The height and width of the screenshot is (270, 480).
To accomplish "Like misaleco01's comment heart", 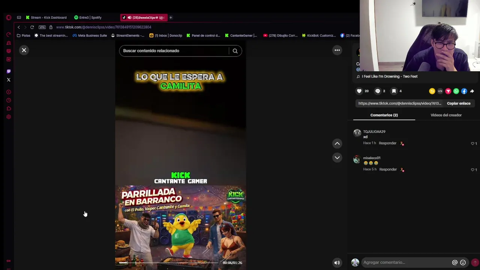I will pyautogui.click(x=472, y=170).
